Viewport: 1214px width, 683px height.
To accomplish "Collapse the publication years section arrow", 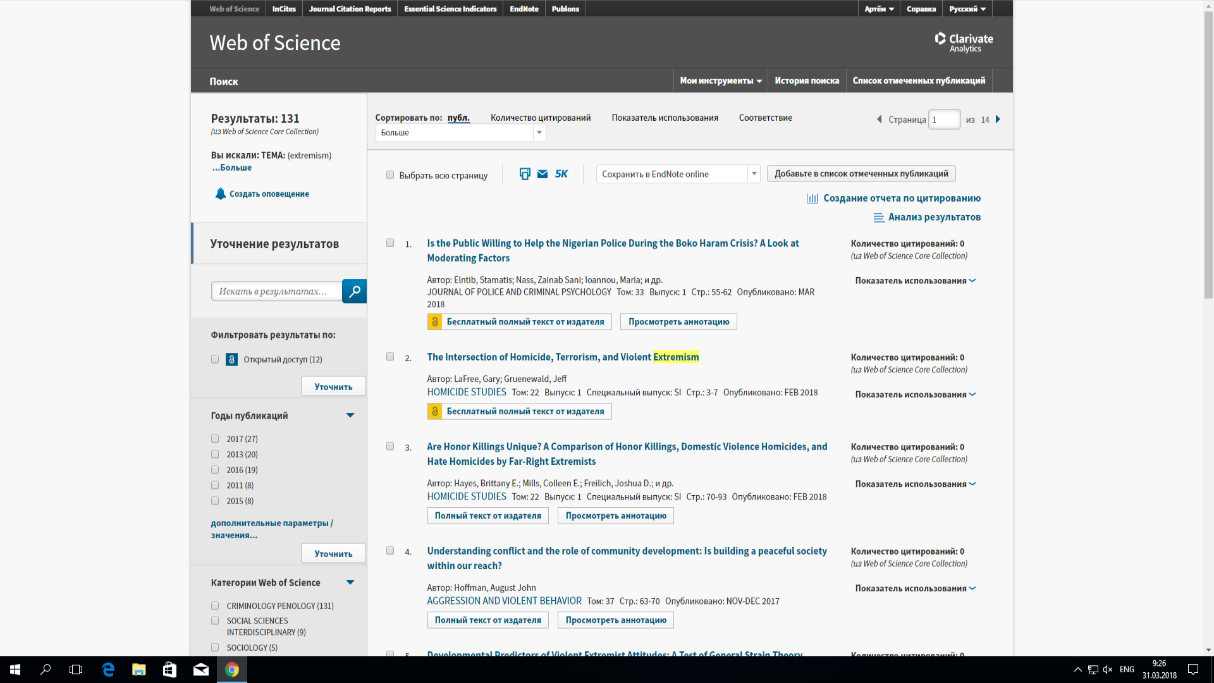I will click(x=350, y=415).
